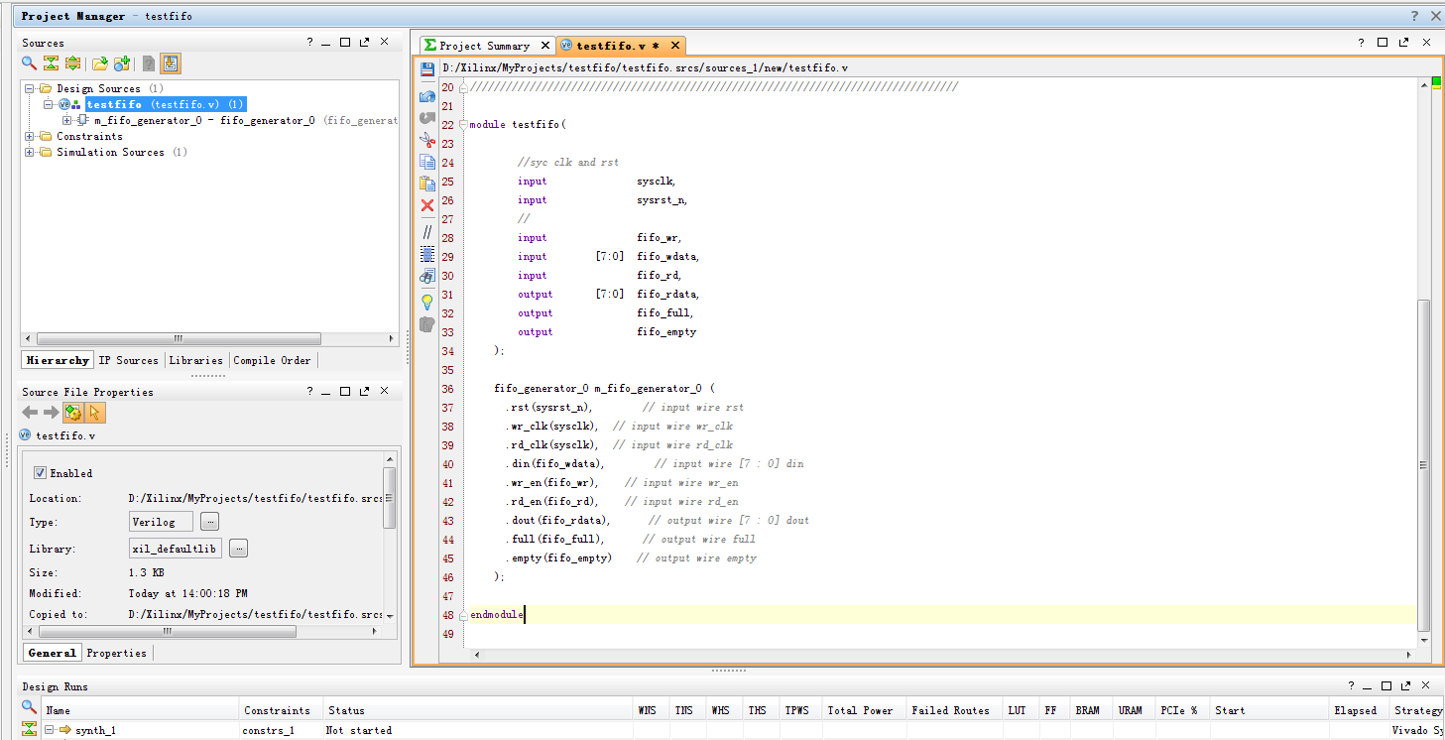This screenshot has width=1445, height=740.
Task: Switch to the Properties tab
Action: point(117,653)
